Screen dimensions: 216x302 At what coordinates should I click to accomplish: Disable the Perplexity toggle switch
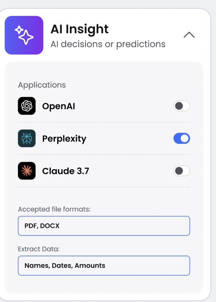[182, 138]
